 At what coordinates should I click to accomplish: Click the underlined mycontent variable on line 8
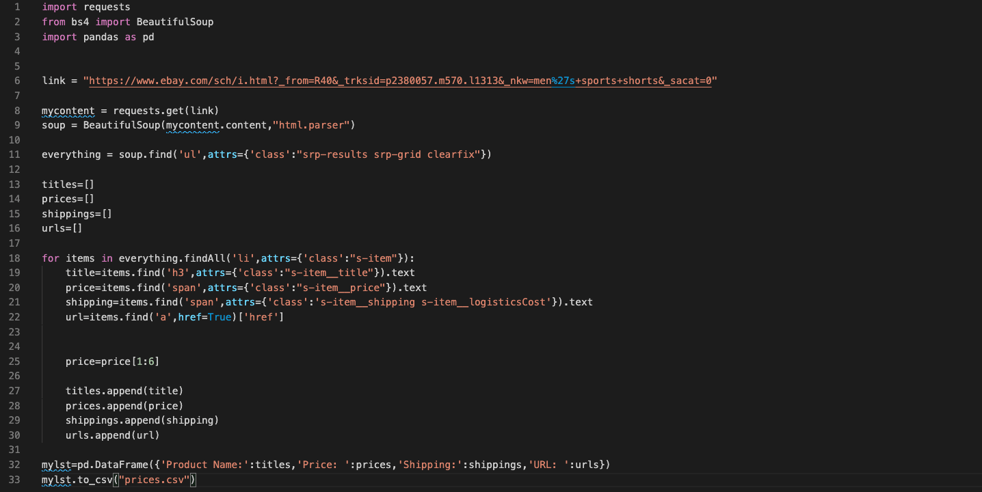pyautogui.click(x=68, y=110)
